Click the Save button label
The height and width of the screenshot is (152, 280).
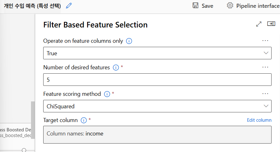coord(207,6)
